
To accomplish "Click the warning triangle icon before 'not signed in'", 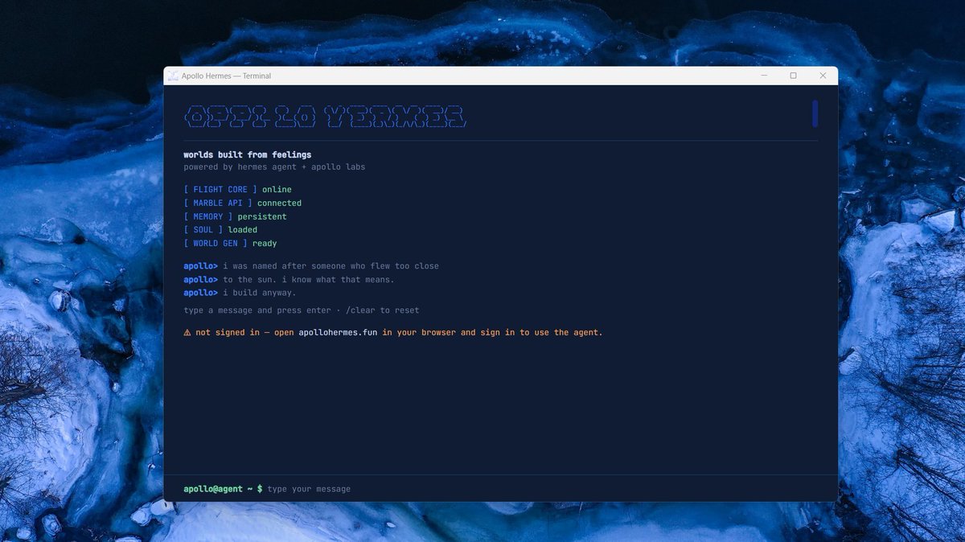I will tap(187, 332).
